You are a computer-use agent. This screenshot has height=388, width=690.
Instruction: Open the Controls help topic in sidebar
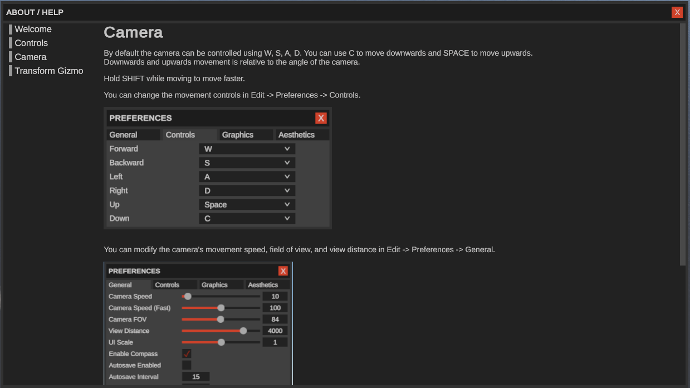(x=31, y=43)
